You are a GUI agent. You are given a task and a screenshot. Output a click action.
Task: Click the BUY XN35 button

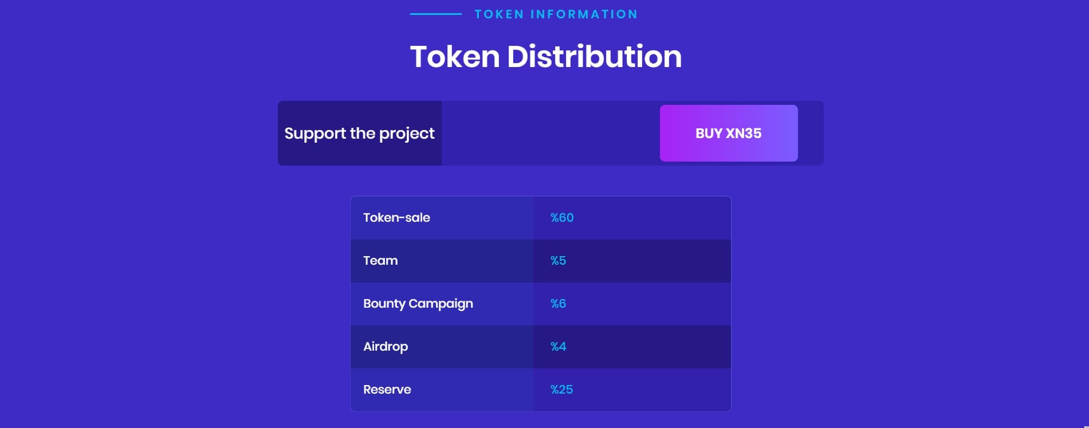728,133
